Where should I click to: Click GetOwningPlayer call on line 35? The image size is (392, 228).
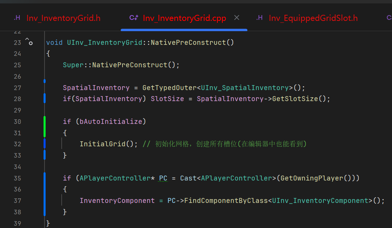tap(312, 178)
